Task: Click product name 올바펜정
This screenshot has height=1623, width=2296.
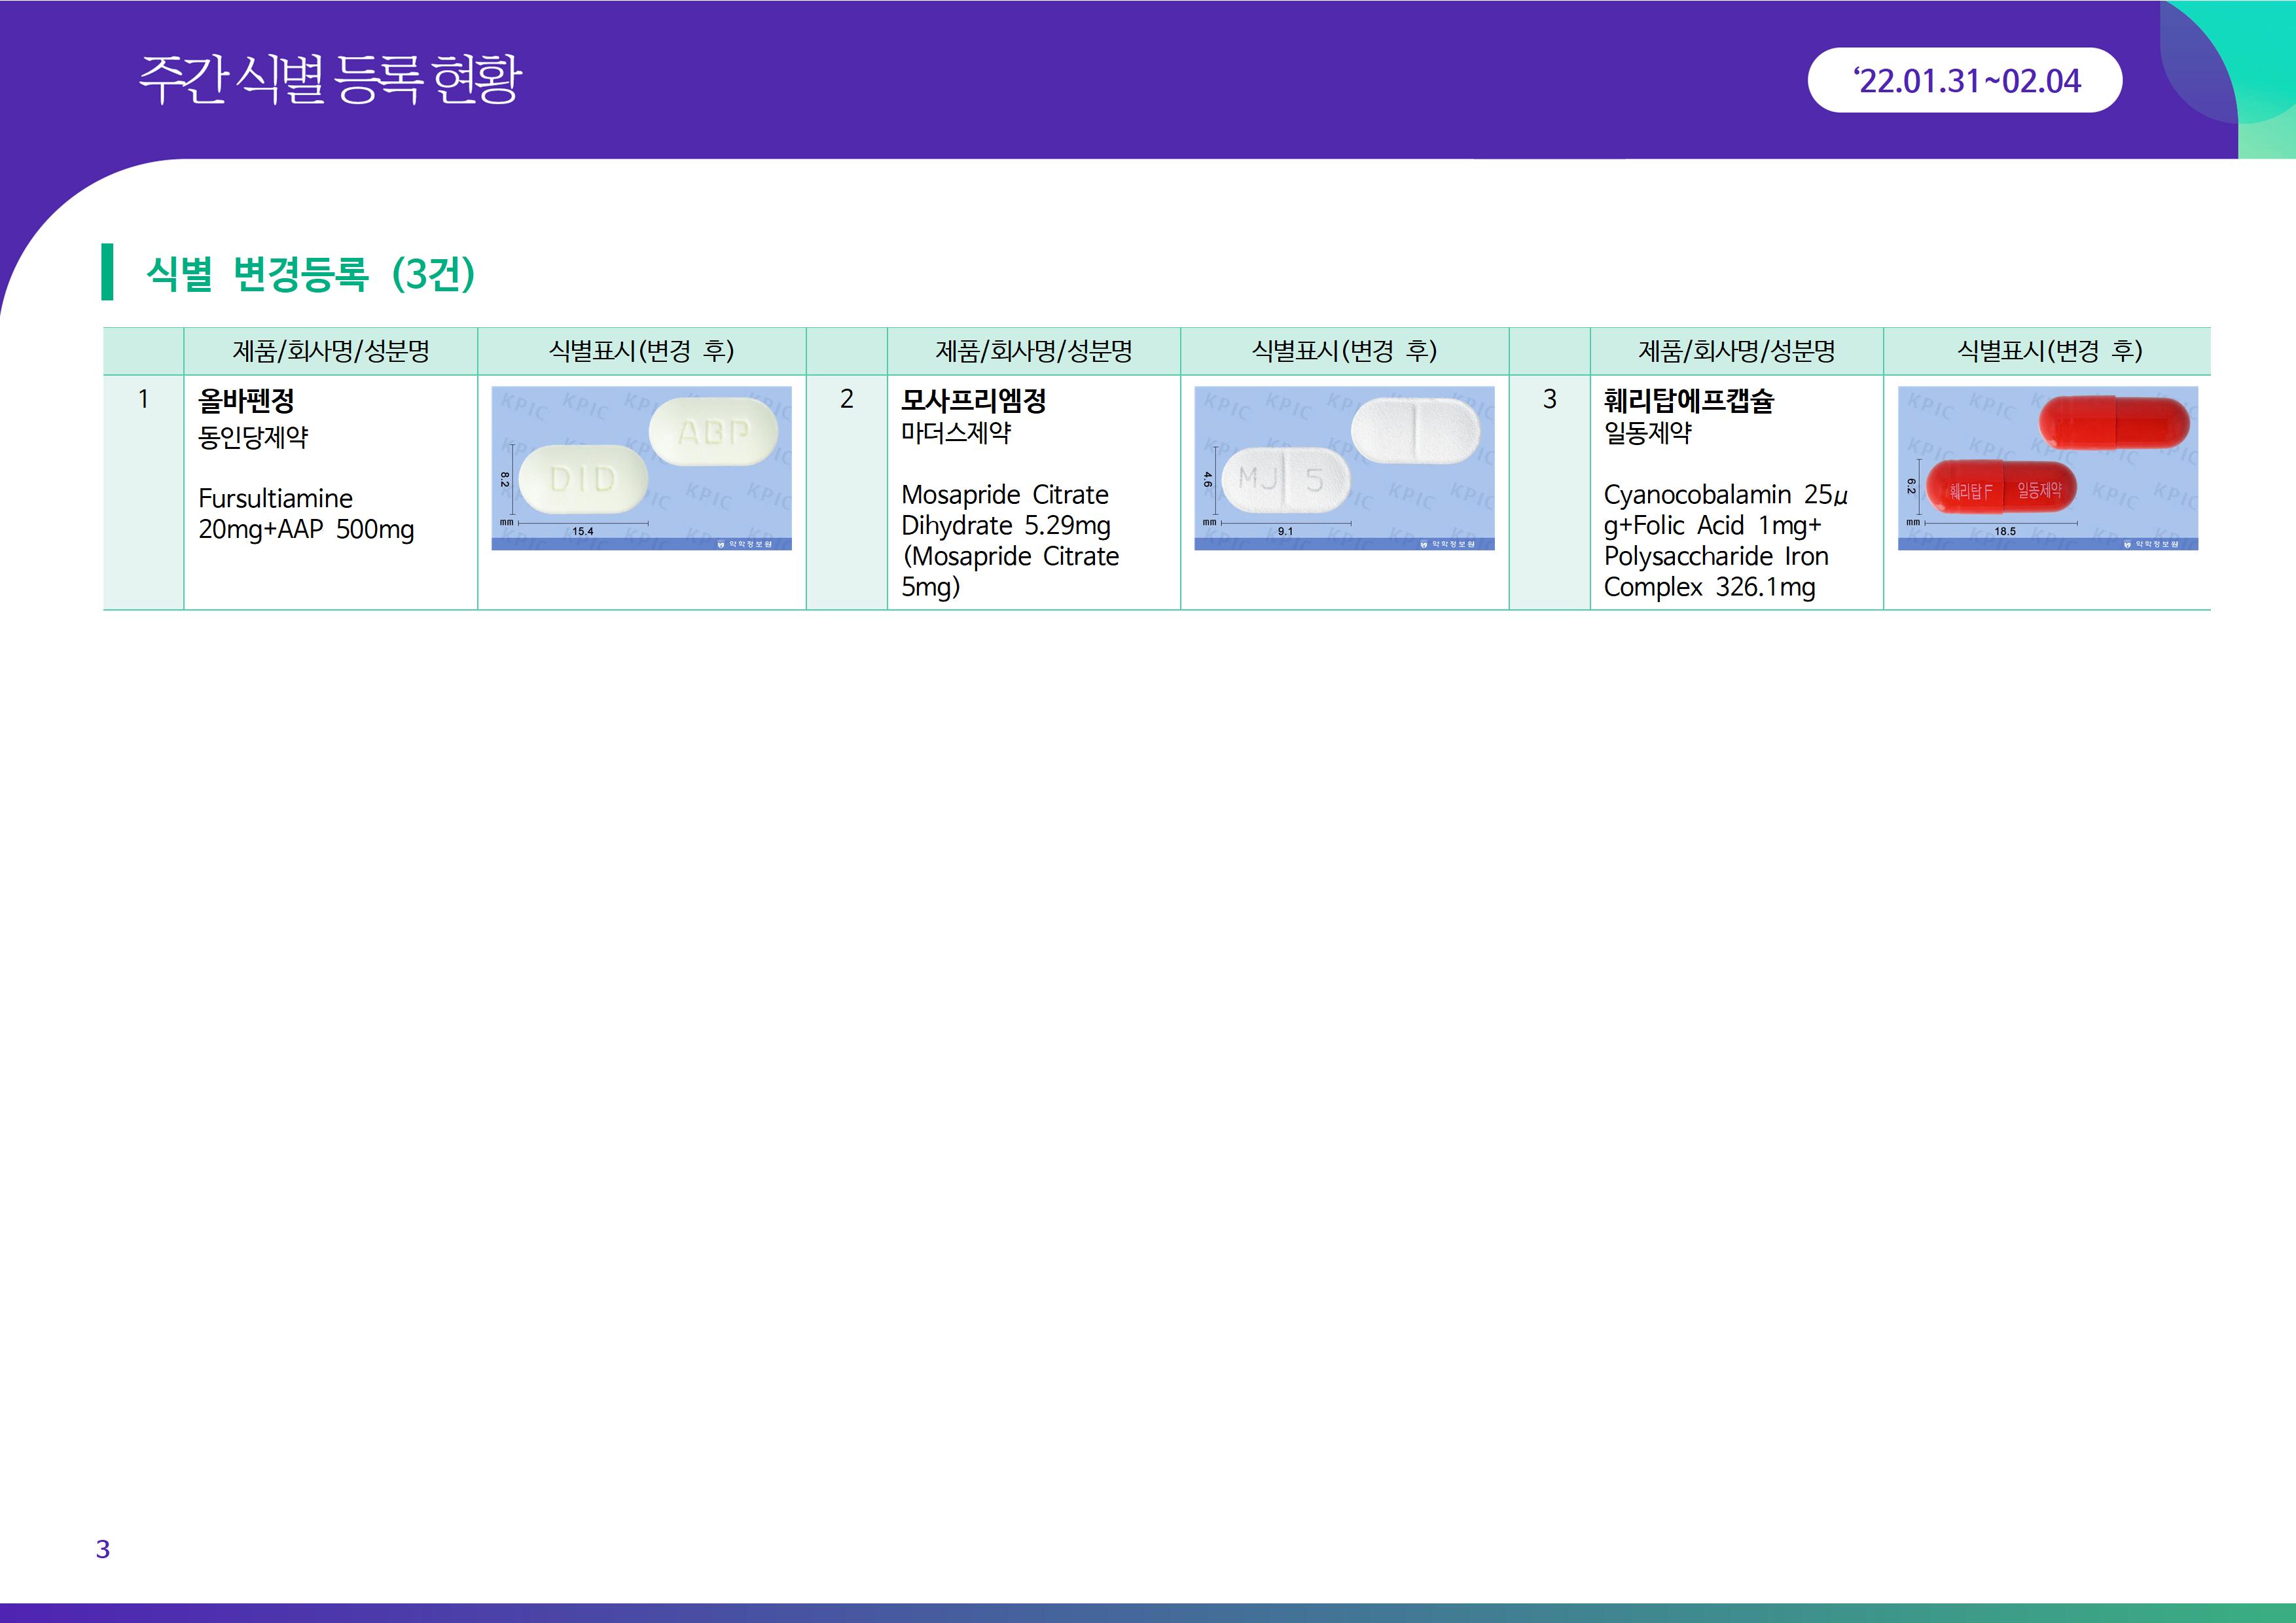Action: [246, 401]
